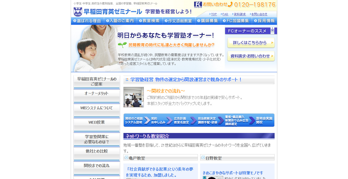Open the 入塾のご案内 navigation tab
Screen dimensions: 348x179
(120, 21)
